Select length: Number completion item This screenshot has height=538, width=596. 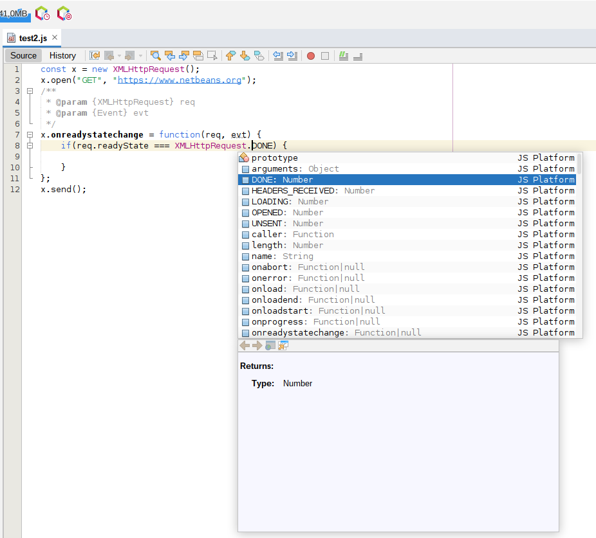pyautogui.click(x=407, y=246)
